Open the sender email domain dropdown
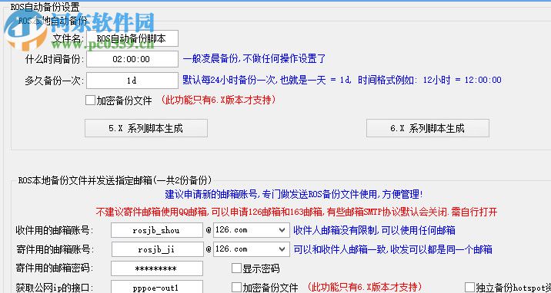 251,249
